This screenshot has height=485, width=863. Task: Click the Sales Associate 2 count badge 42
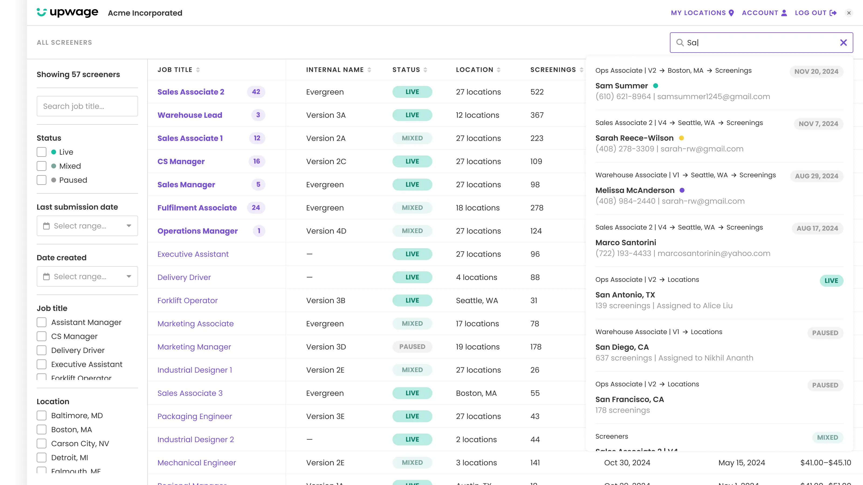click(x=256, y=92)
